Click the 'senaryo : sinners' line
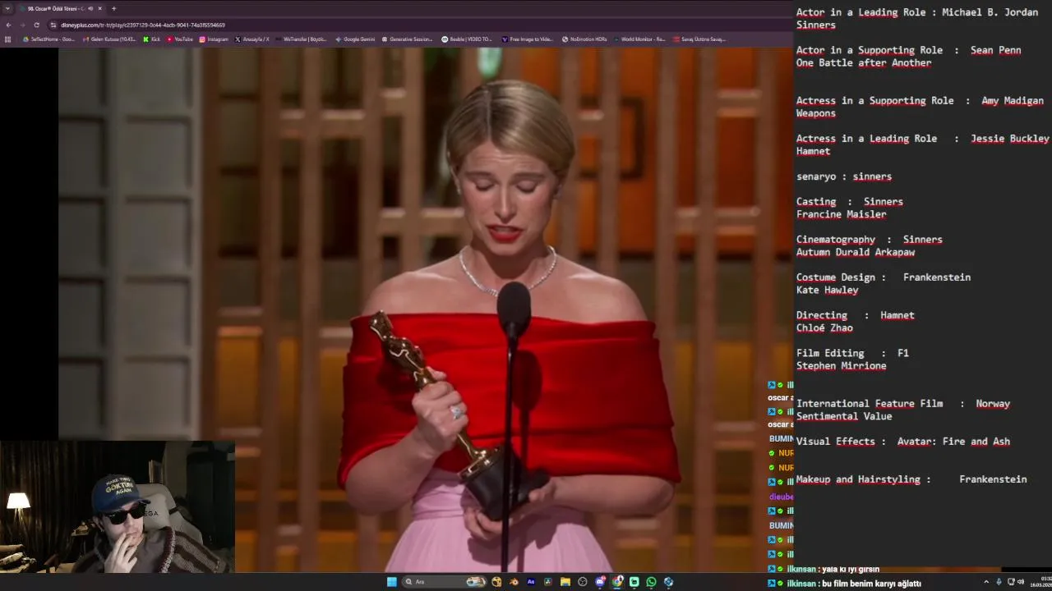Image resolution: width=1052 pixels, height=591 pixels. pos(843,176)
